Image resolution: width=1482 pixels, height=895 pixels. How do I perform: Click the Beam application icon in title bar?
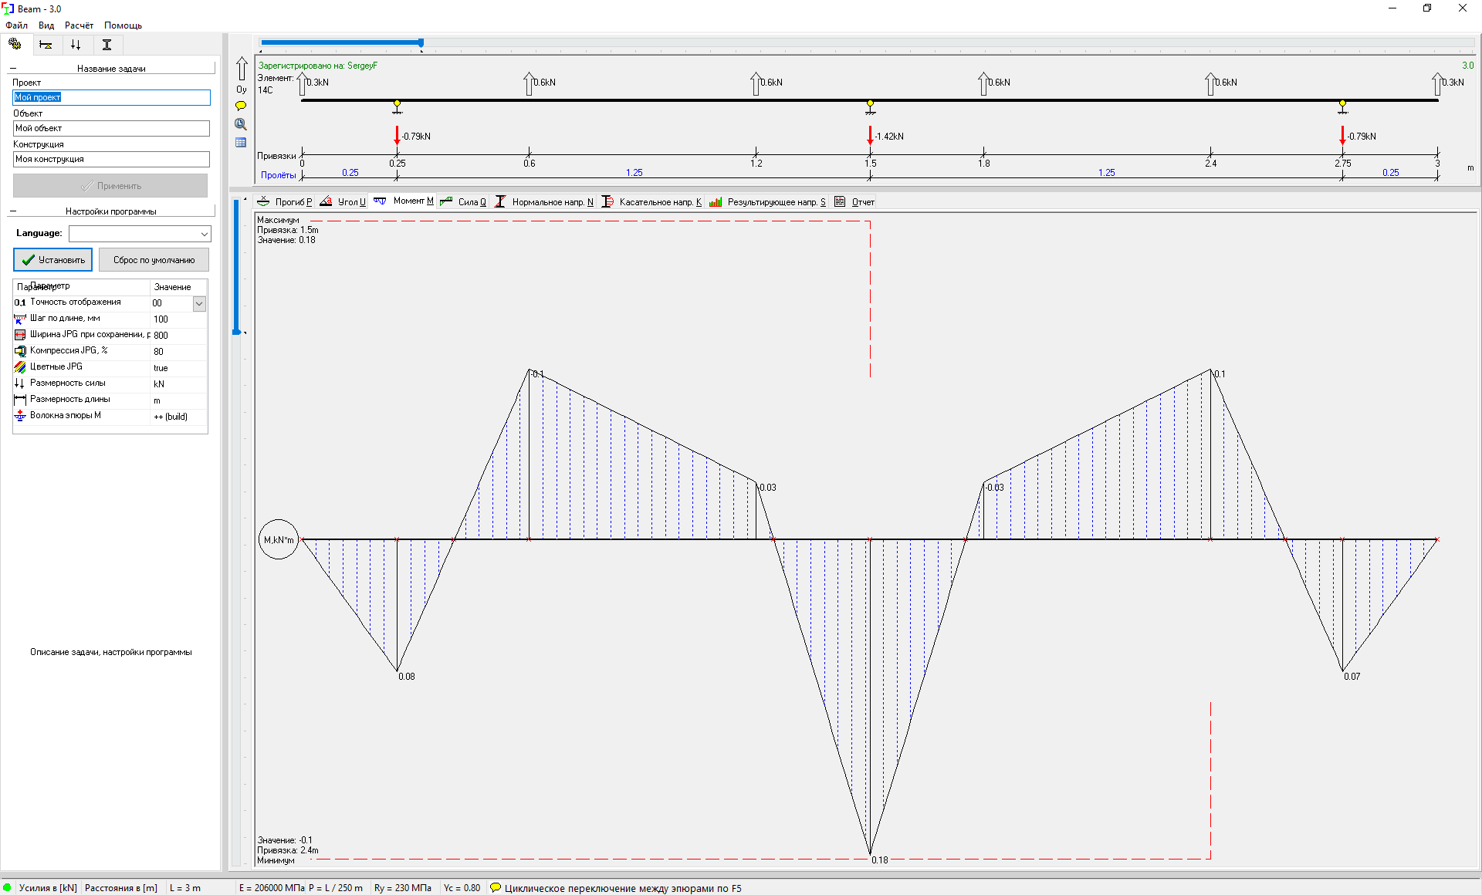pyautogui.click(x=8, y=8)
